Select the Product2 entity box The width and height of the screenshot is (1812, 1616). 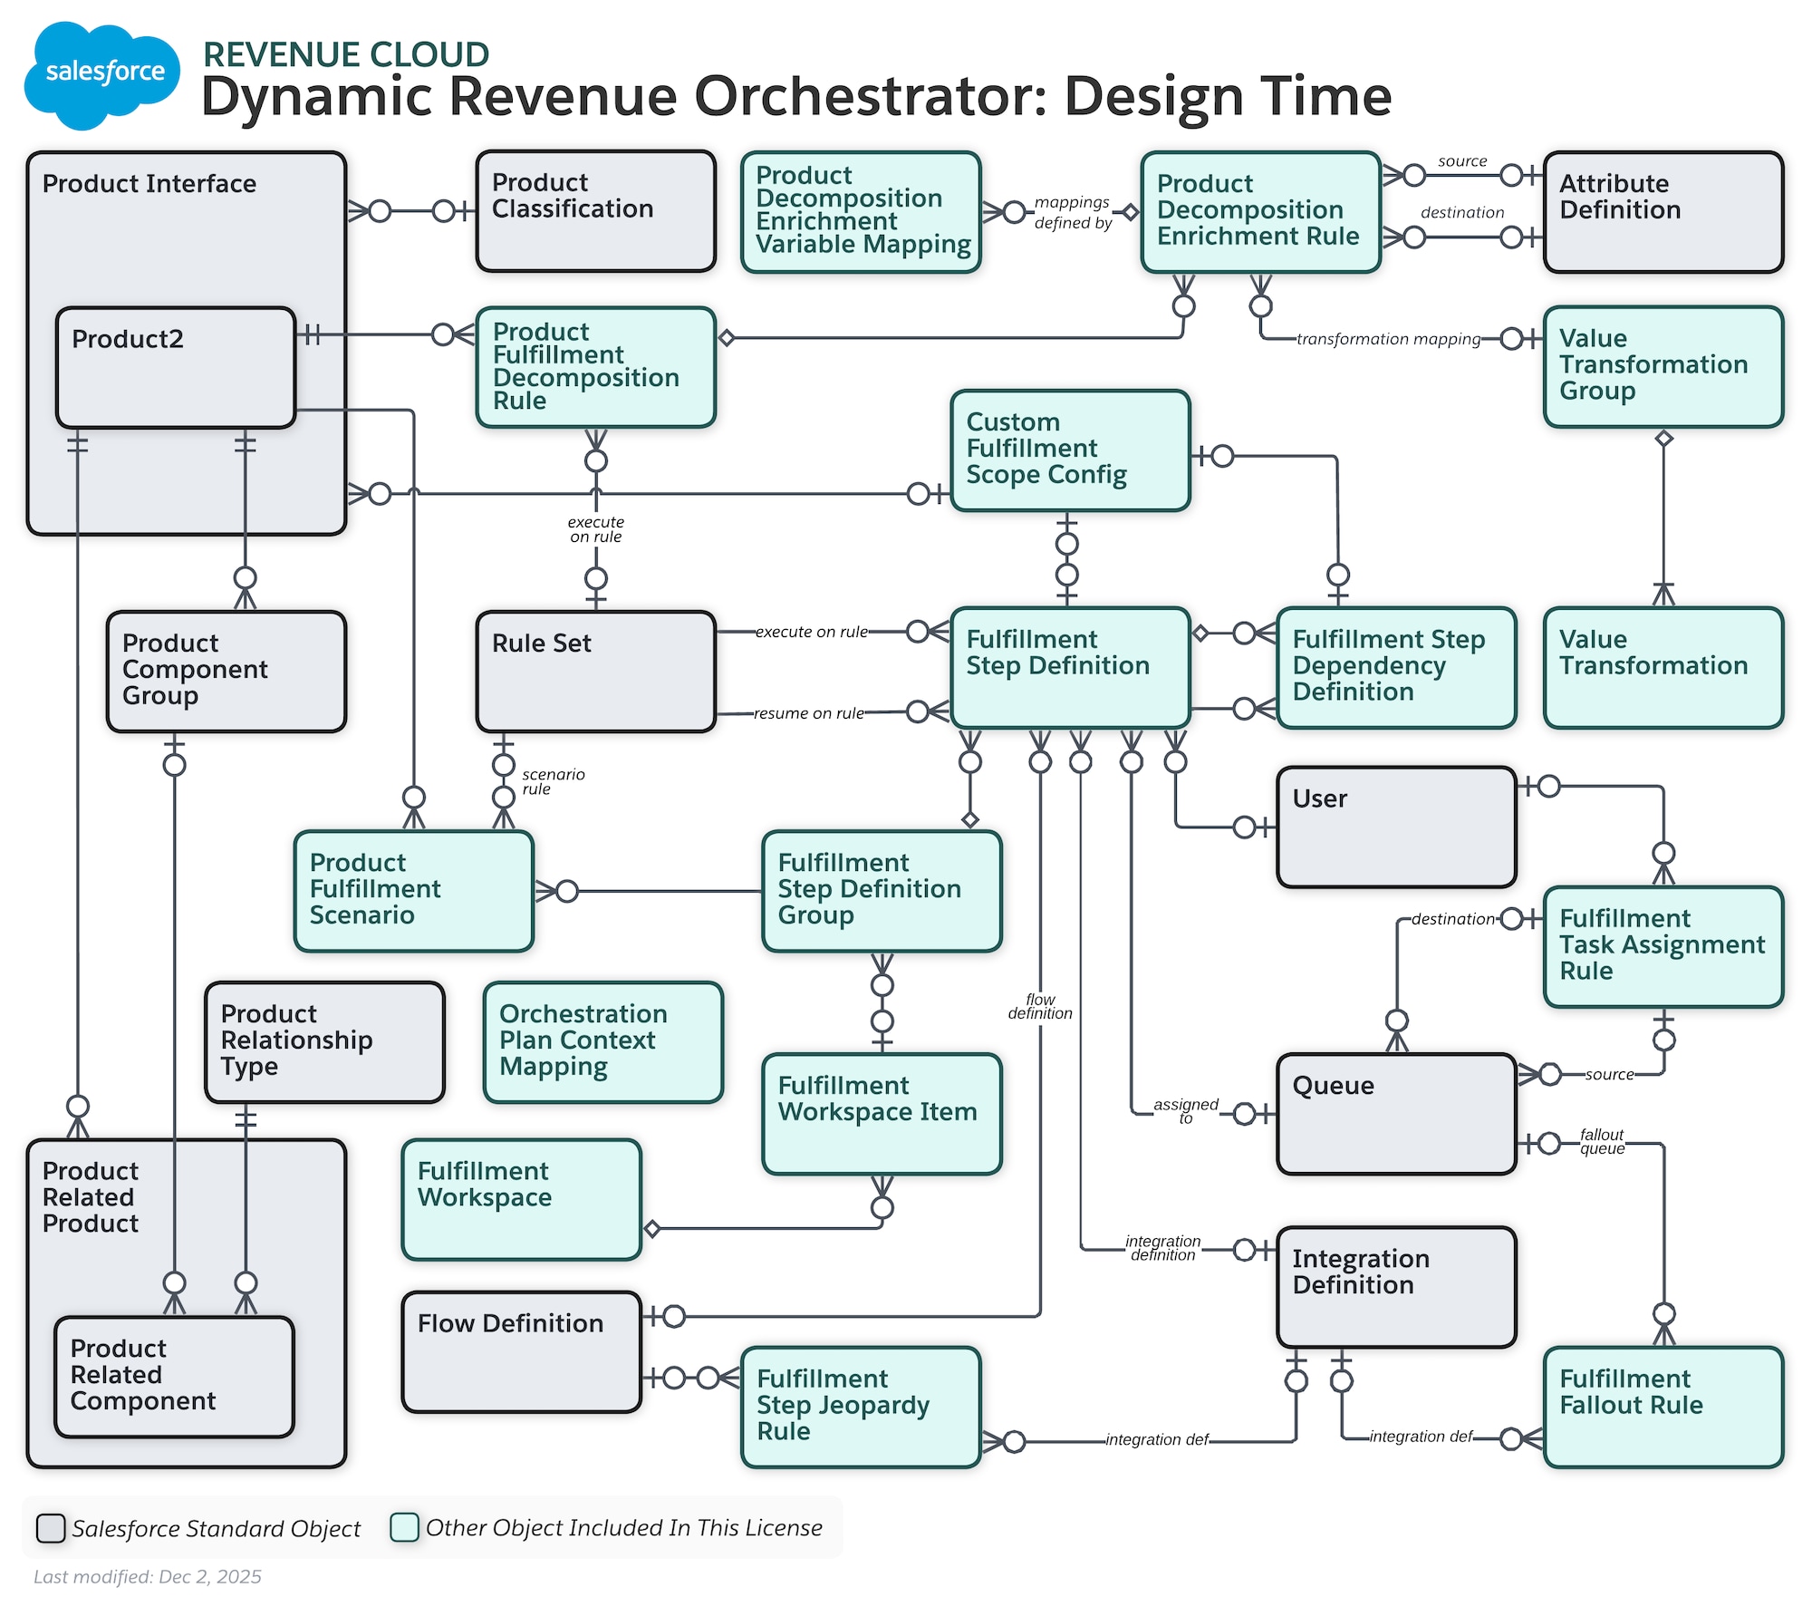(x=175, y=366)
